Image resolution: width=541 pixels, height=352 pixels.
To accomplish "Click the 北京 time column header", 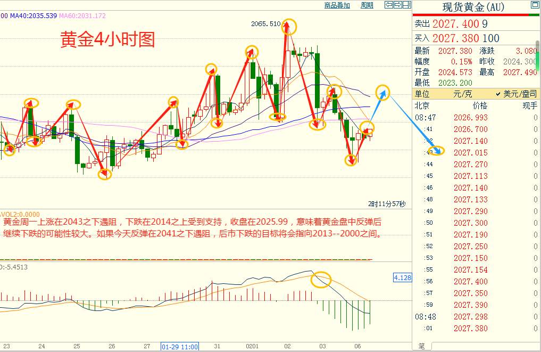I will (x=422, y=105).
